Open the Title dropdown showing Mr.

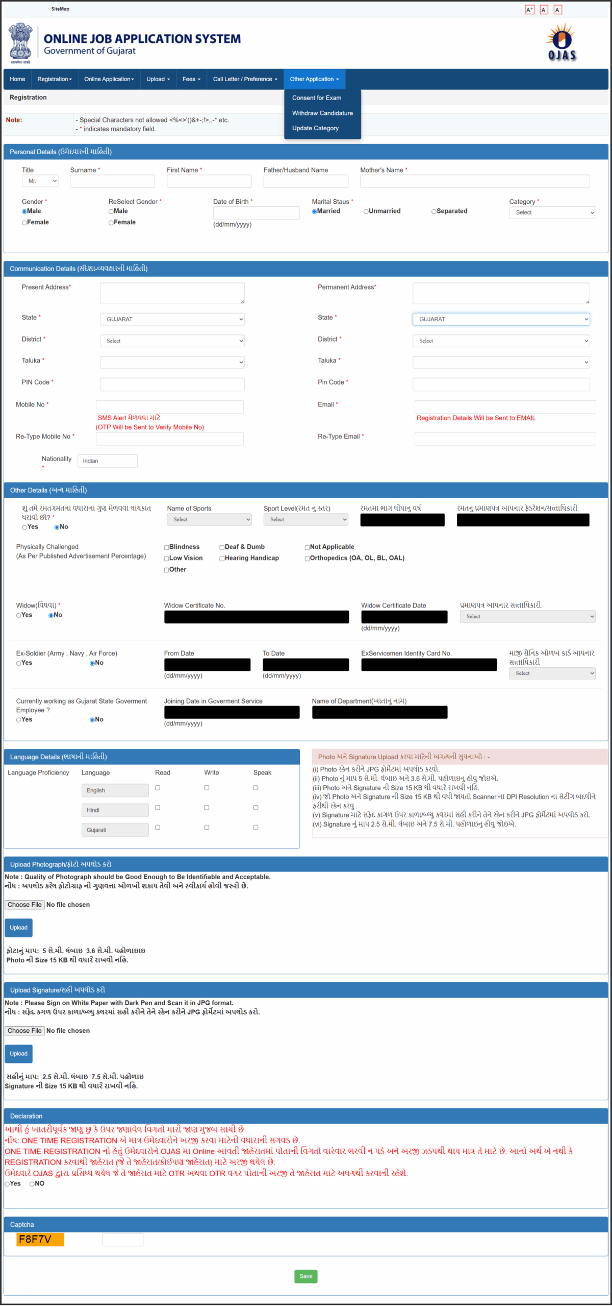pos(40,181)
